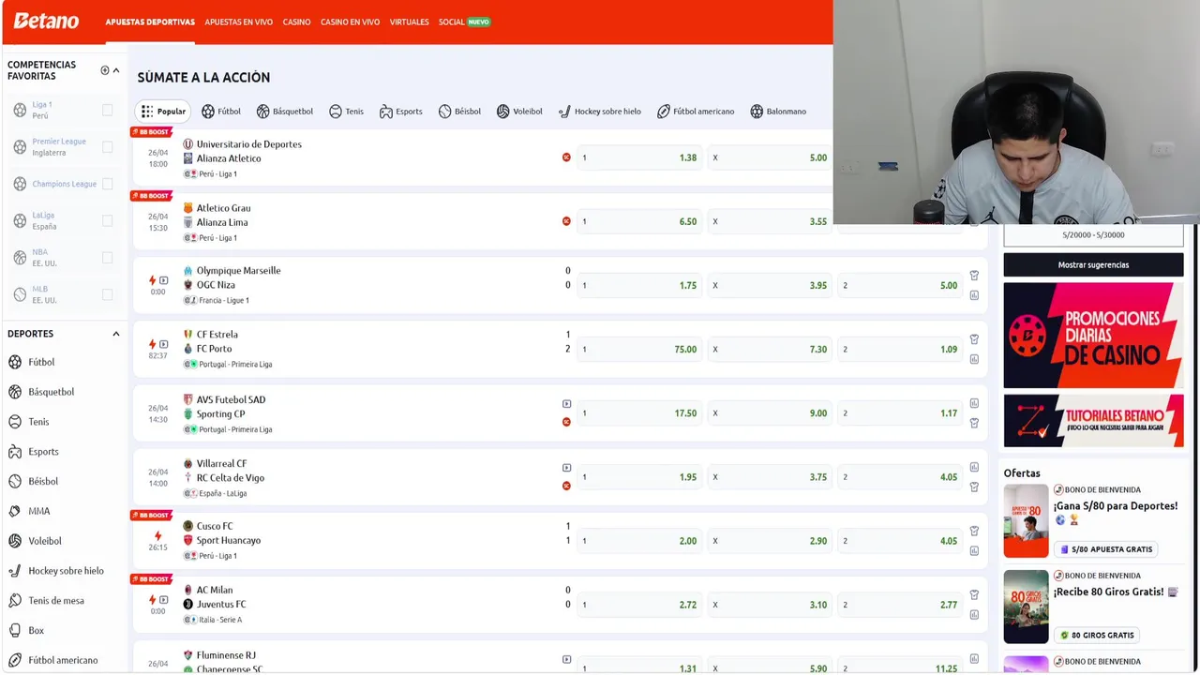
Task: Click Mostrar sugerencias button
Action: coord(1093,265)
